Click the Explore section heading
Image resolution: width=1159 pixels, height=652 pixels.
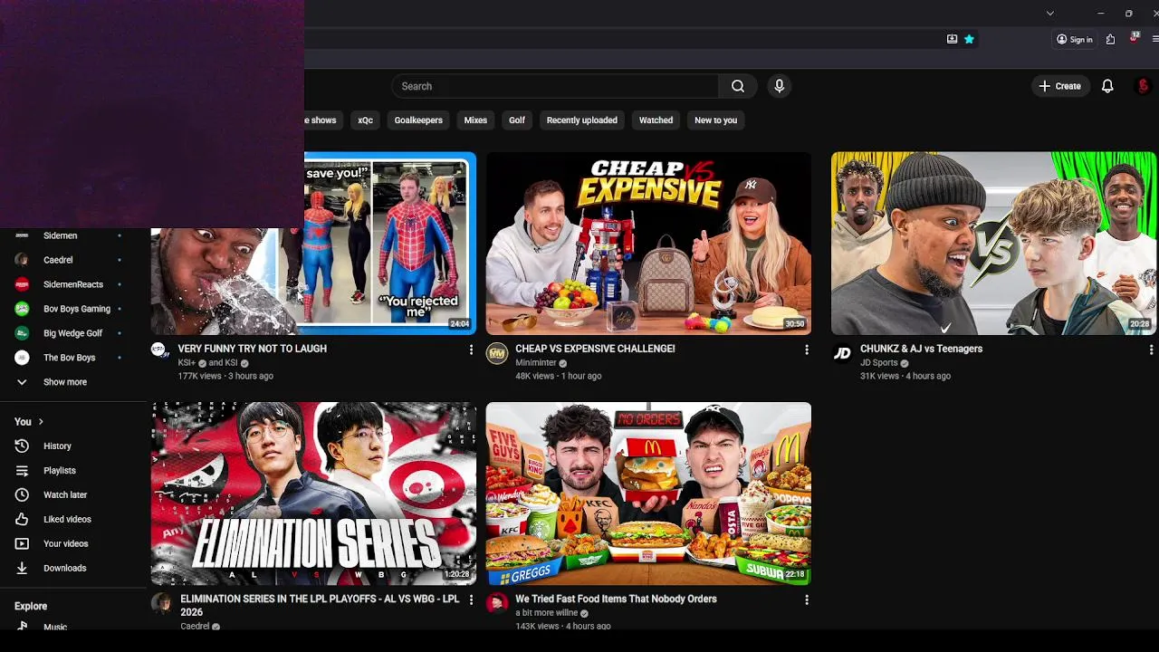tap(31, 606)
